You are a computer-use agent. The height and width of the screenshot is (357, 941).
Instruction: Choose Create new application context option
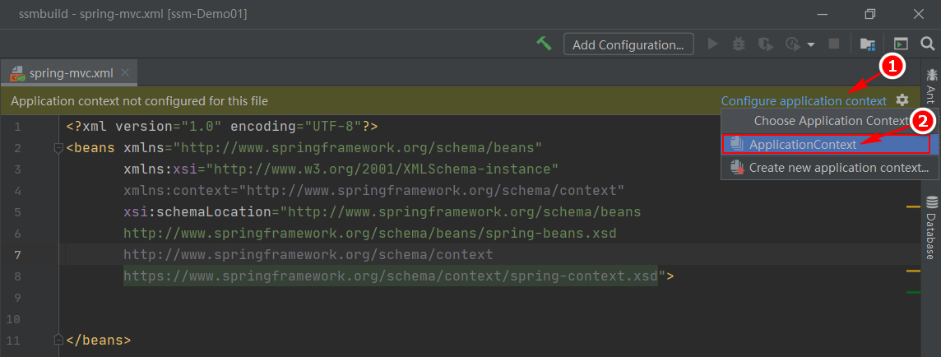830,168
